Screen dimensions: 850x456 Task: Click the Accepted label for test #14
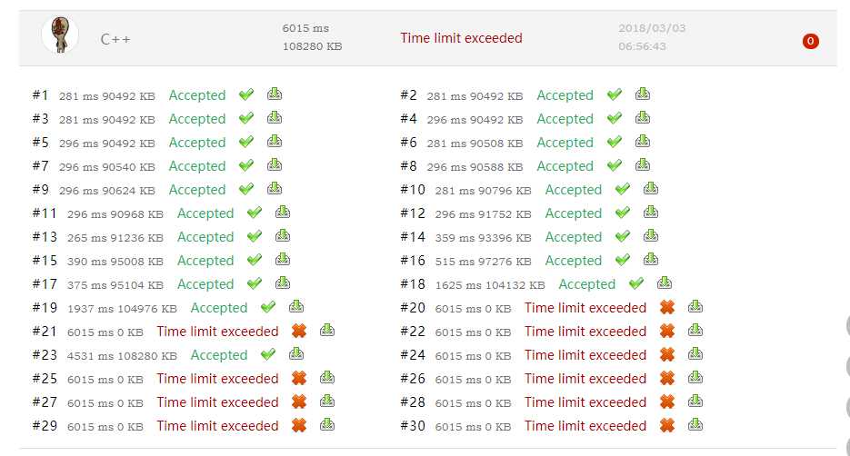574,237
